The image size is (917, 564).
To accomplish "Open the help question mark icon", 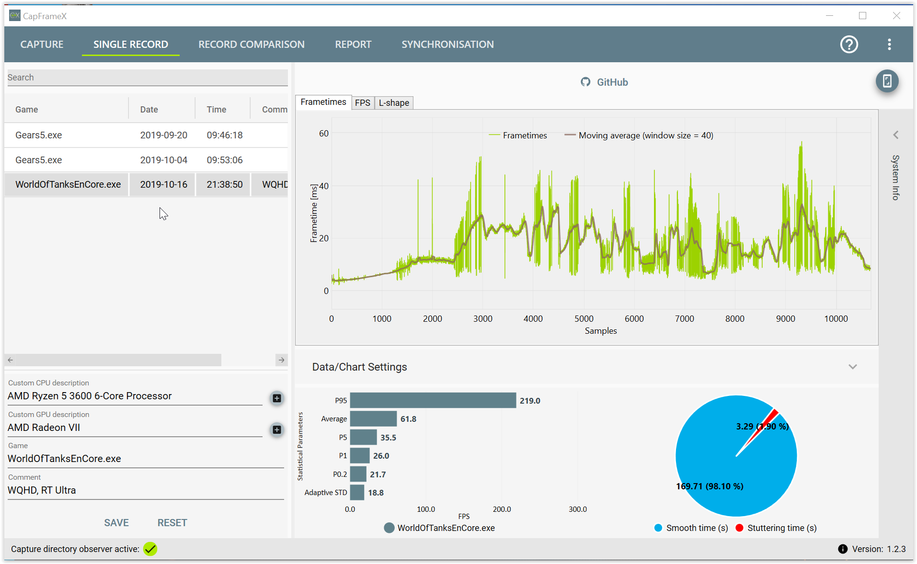I will pyautogui.click(x=849, y=45).
